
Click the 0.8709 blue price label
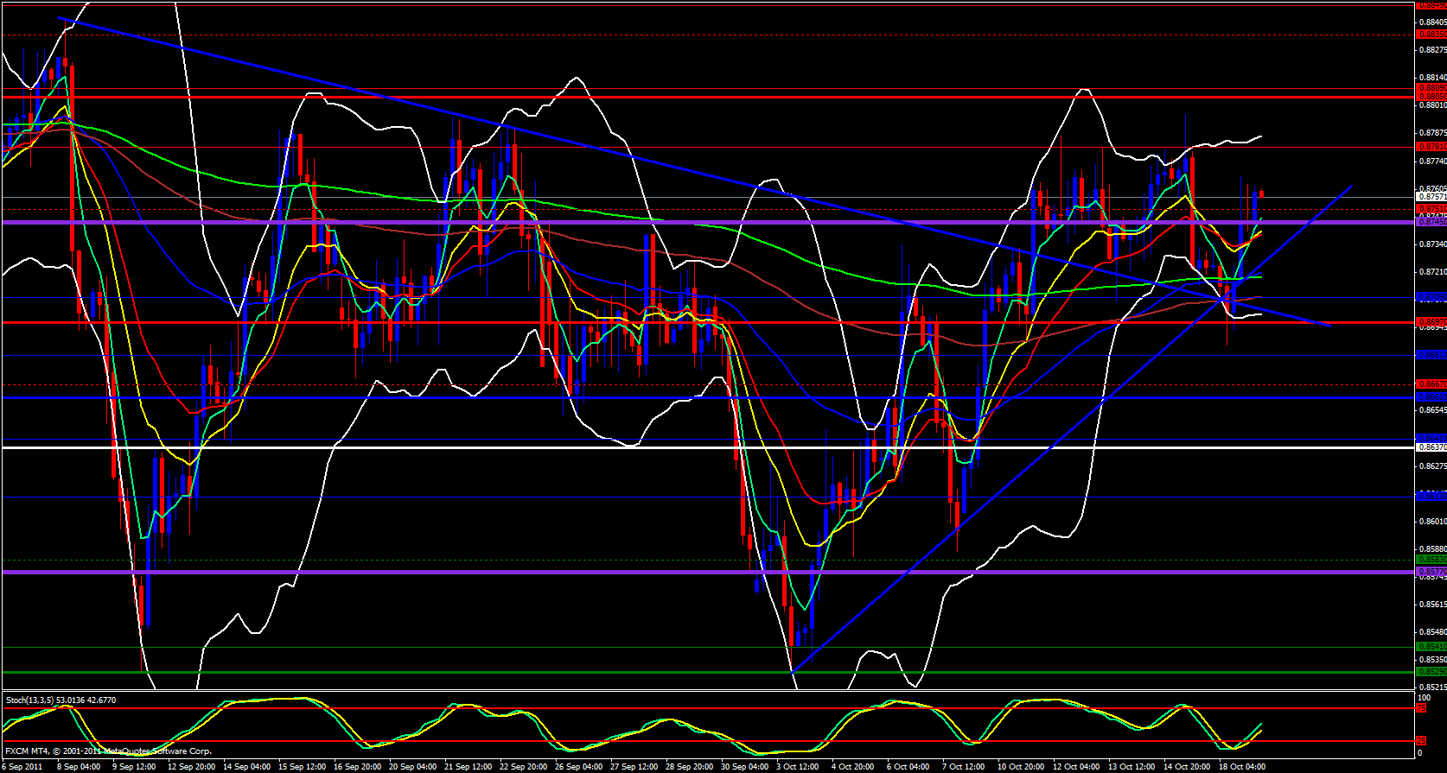tap(1431, 297)
